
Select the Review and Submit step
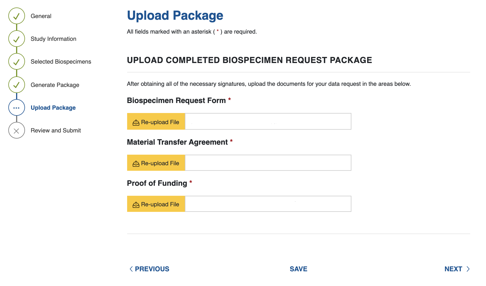56,131
